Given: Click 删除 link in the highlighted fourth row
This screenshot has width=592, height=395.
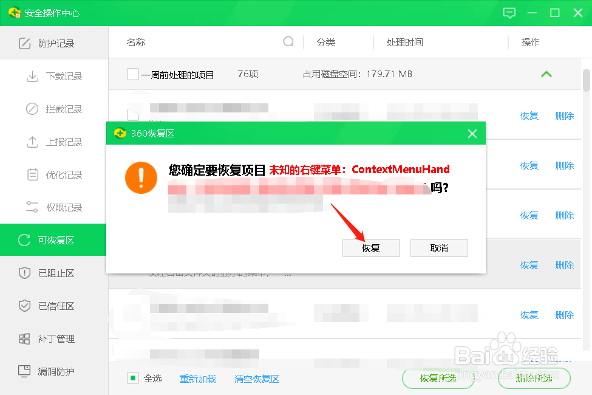Looking at the screenshot, I should (565, 266).
